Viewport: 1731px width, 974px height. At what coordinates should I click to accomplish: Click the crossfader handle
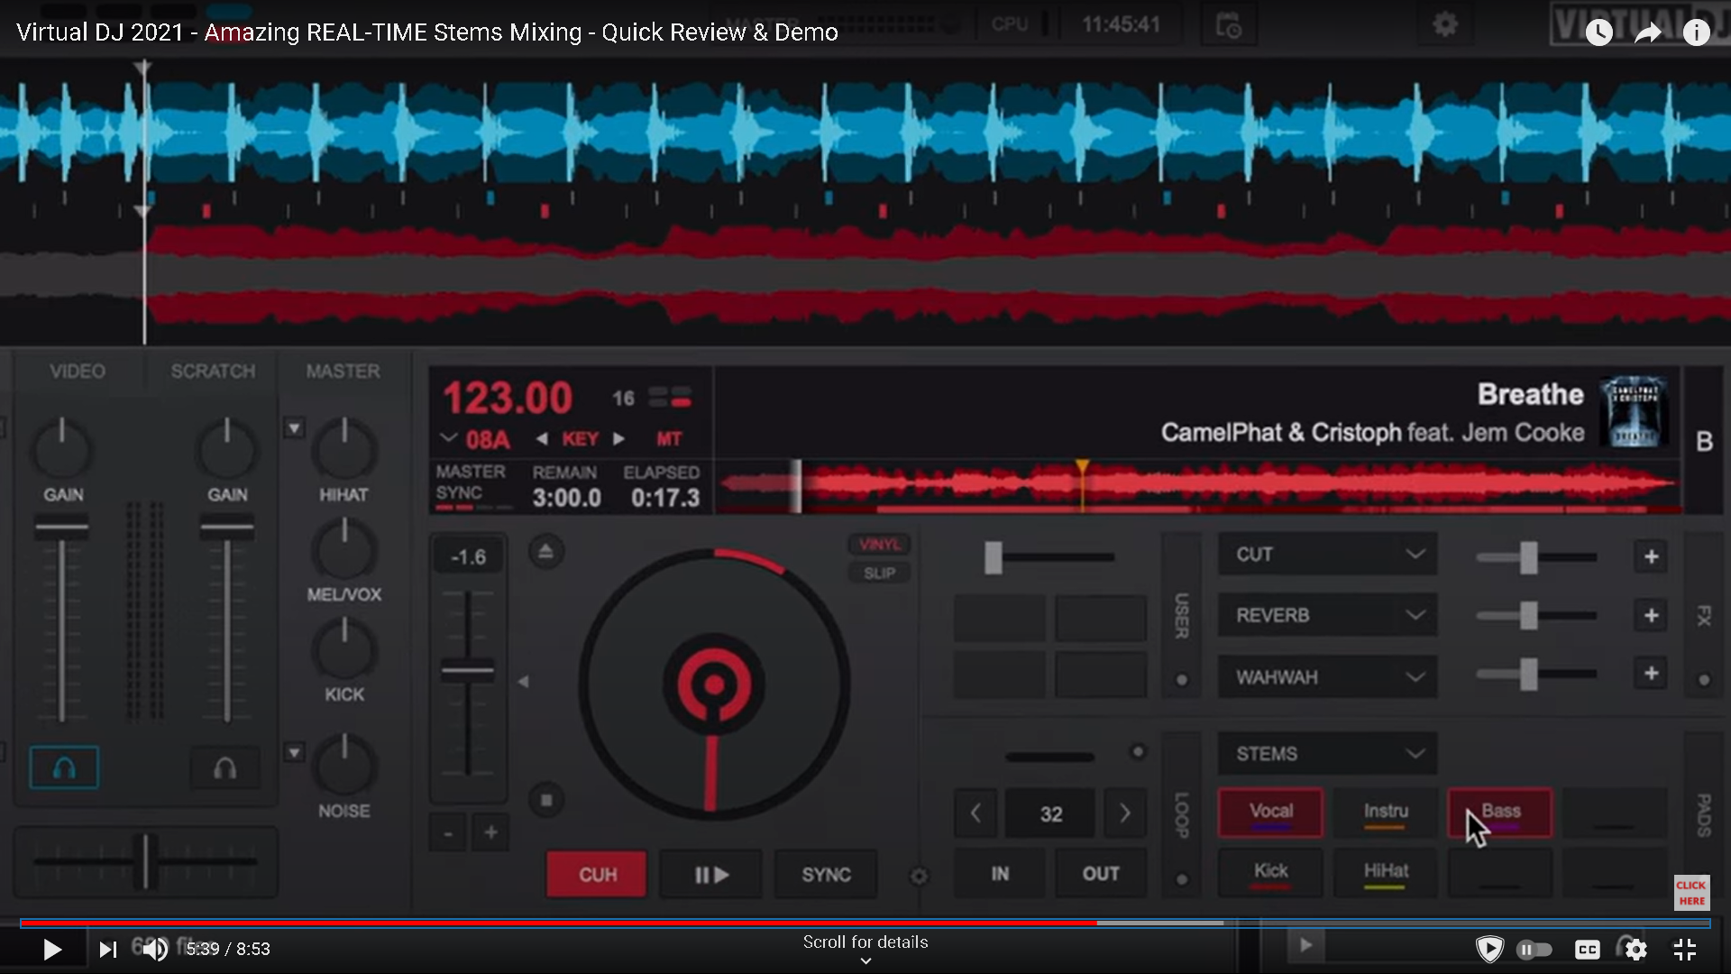145,861
